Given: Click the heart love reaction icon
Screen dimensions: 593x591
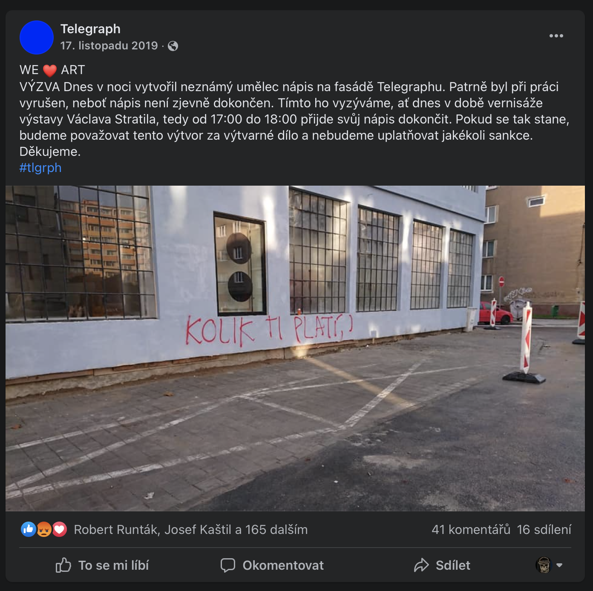Looking at the screenshot, I should (x=59, y=529).
